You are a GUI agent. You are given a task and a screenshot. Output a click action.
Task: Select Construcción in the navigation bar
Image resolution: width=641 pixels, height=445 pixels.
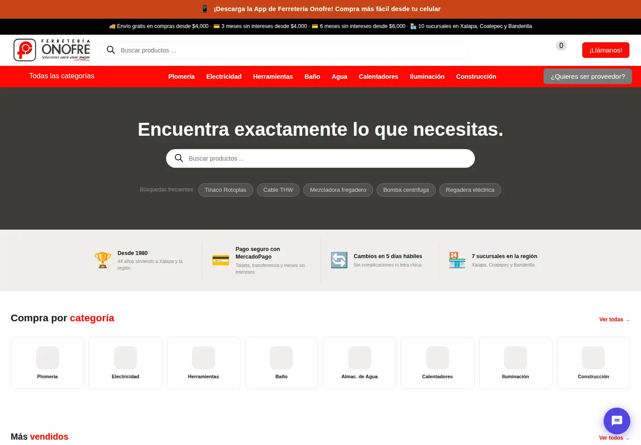coord(476,77)
